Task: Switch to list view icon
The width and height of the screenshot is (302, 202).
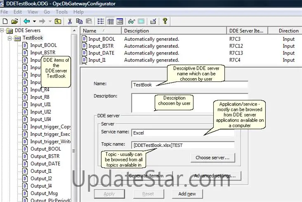Action: tap(101, 21)
